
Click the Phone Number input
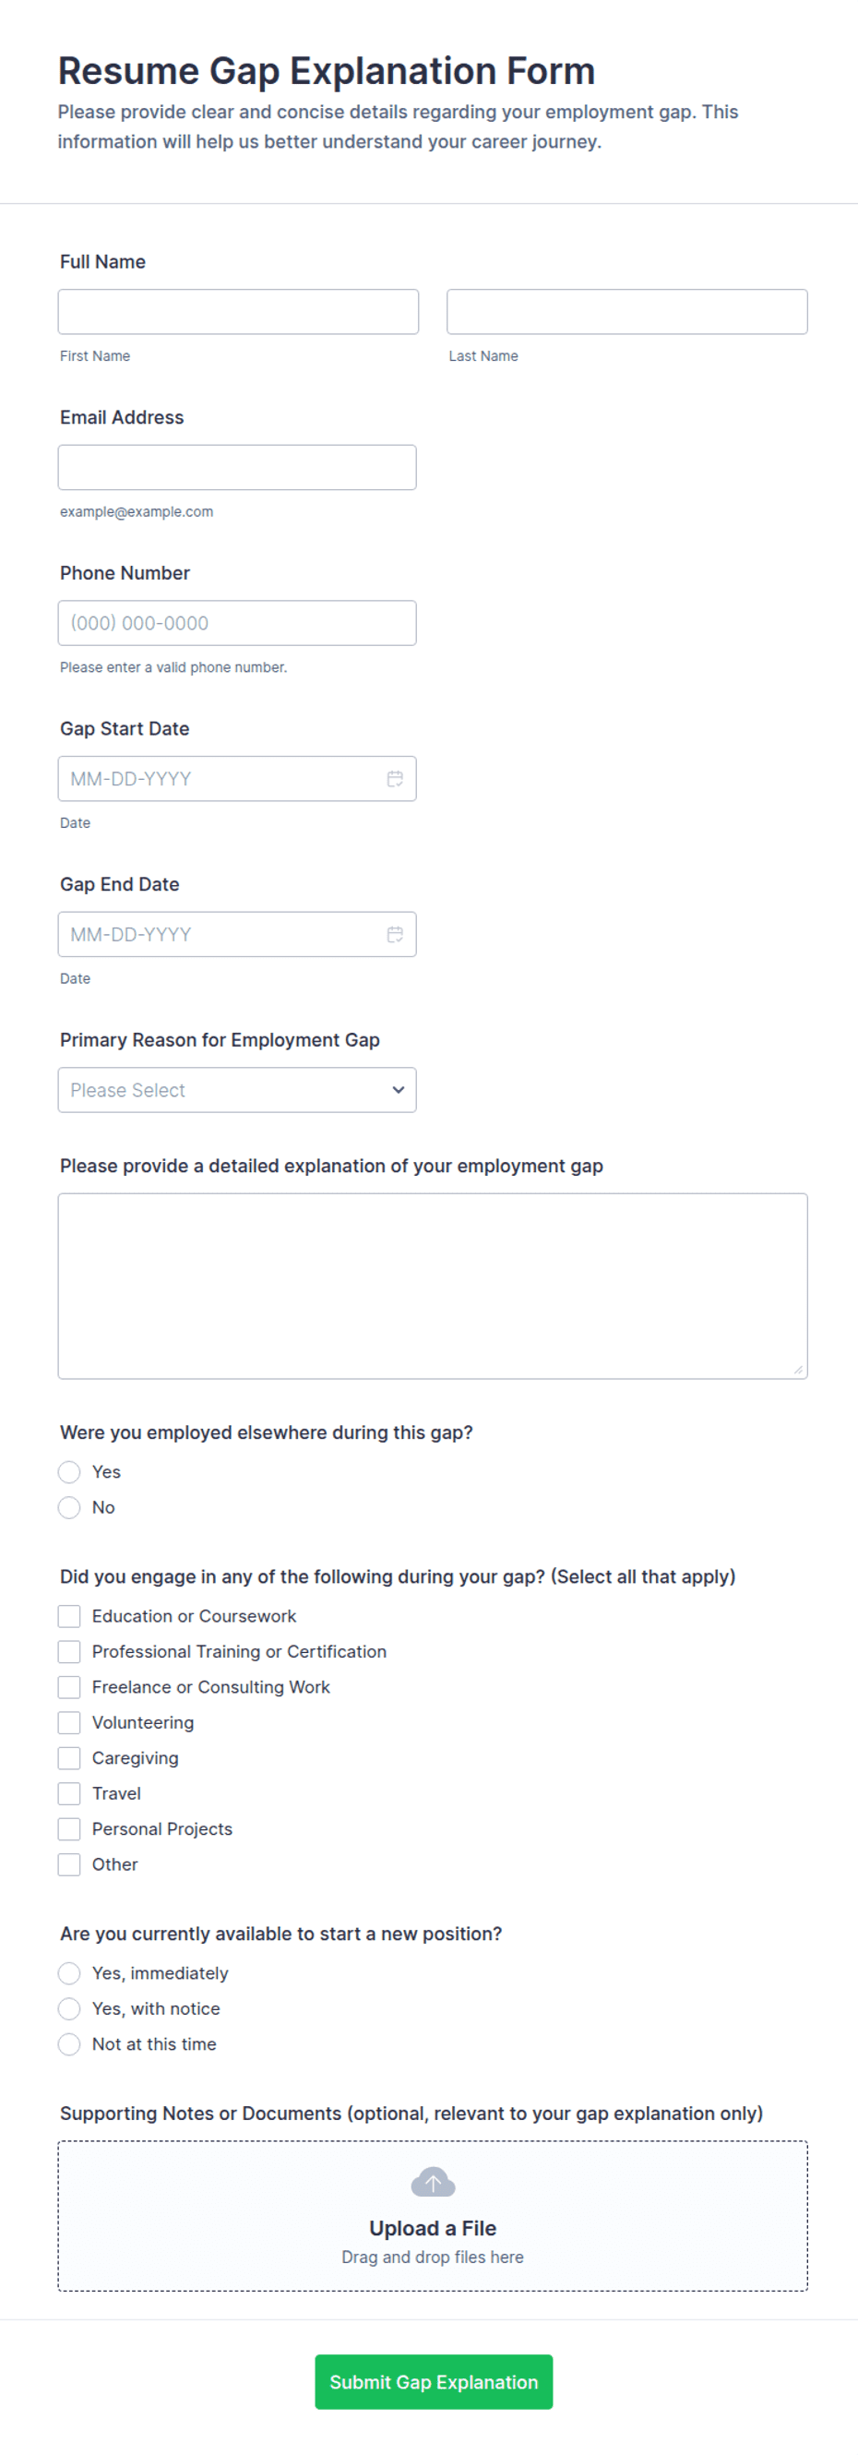pos(237,622)
